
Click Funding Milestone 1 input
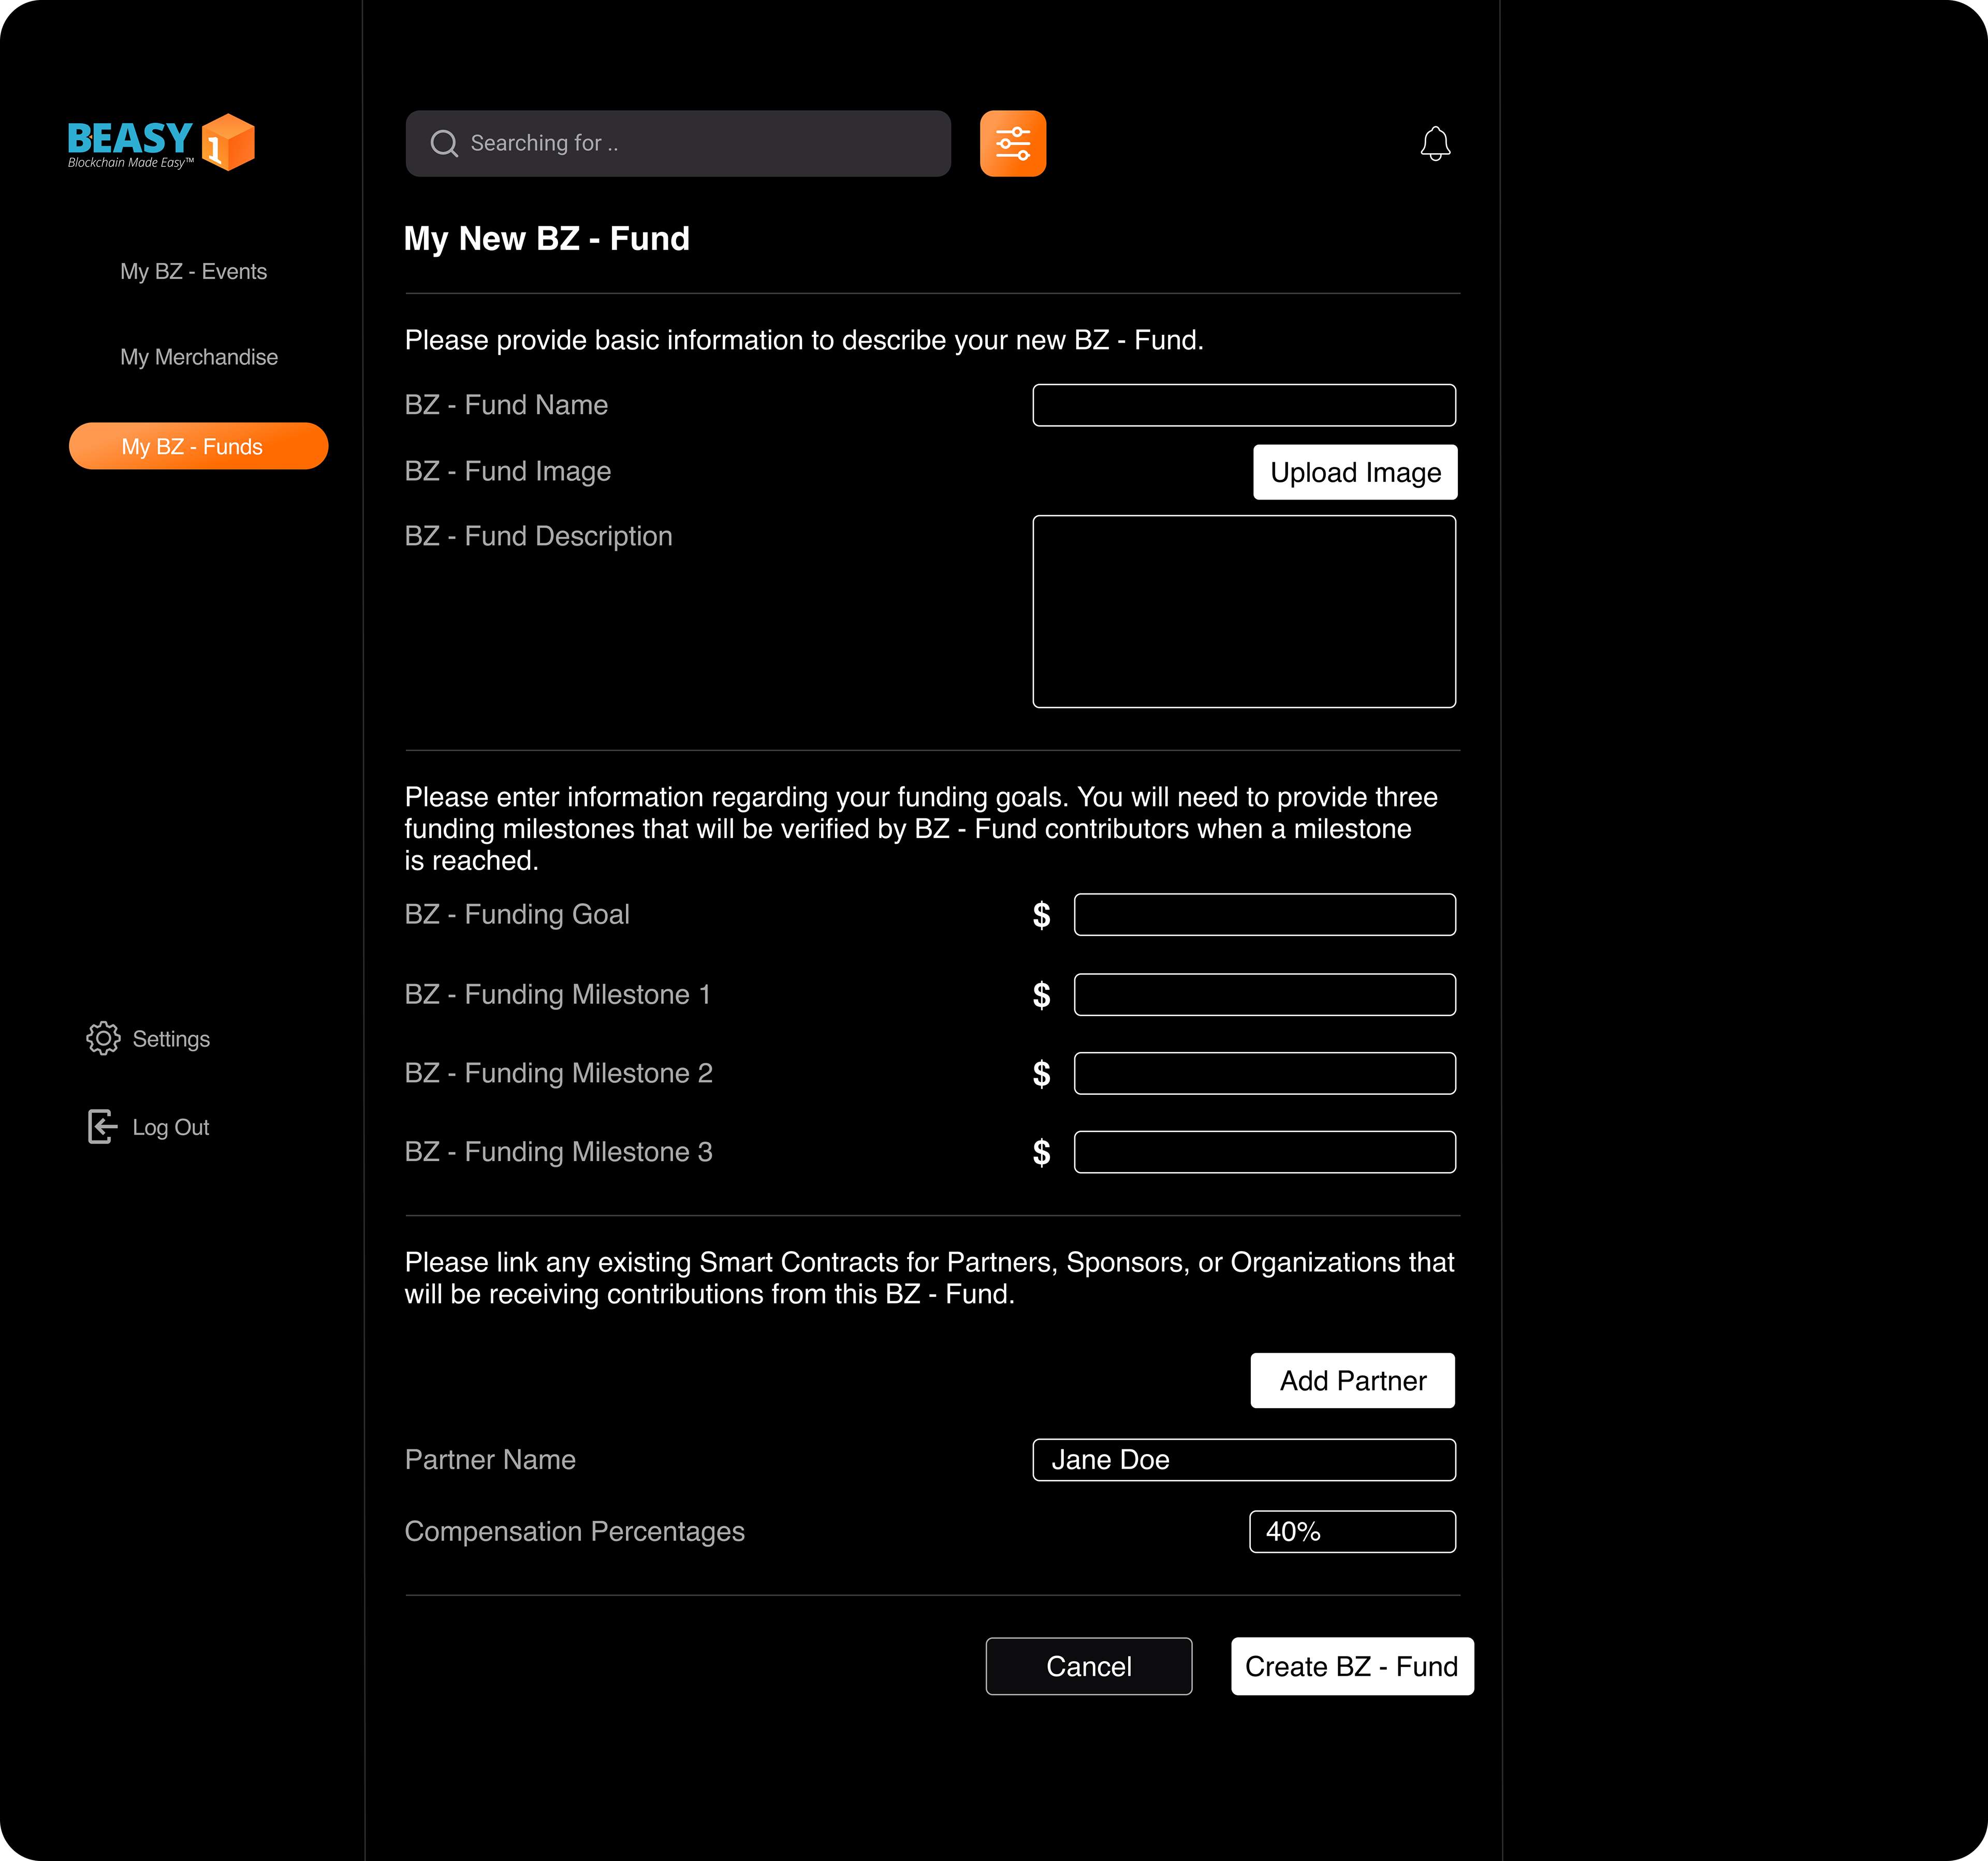[x=1264, y=995]
